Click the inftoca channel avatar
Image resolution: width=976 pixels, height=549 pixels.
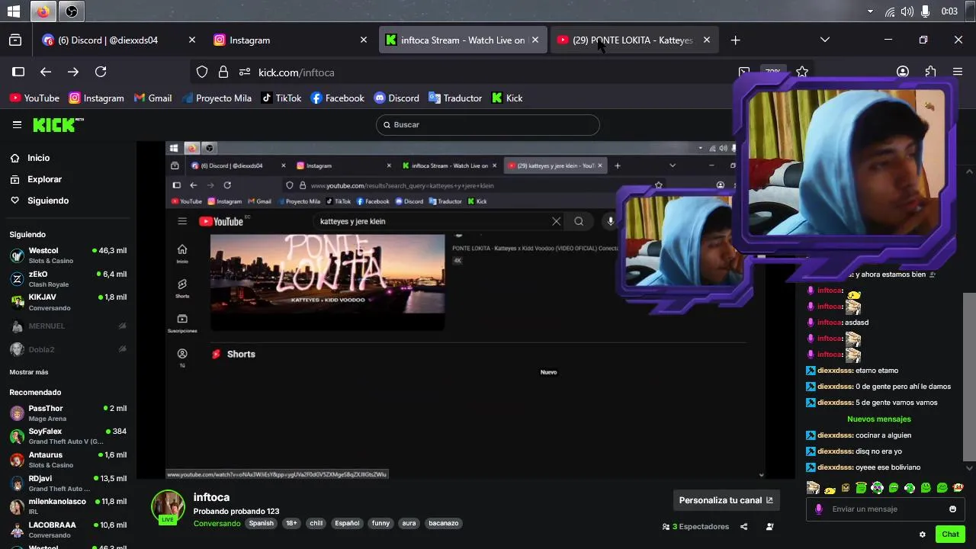[x=168, y=508]
